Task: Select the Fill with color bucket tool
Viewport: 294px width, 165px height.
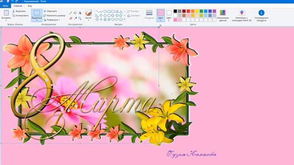Action: (x=75, y=13)
